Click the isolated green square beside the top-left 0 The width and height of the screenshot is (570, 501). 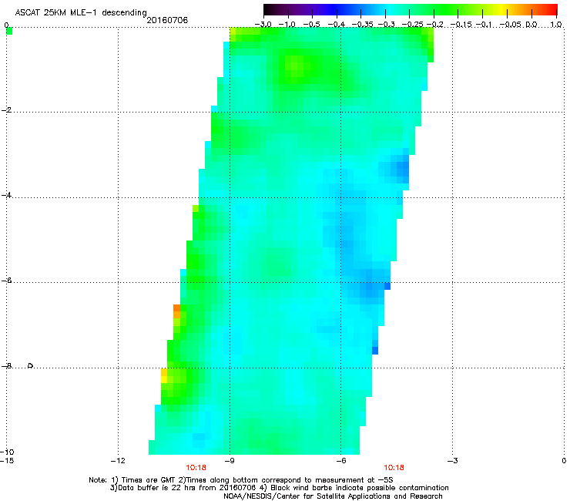point(9,32)
